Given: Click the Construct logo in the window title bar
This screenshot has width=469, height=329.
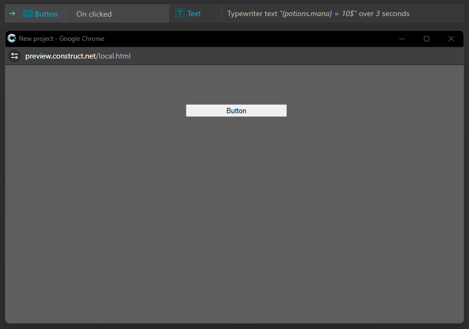Looking at the screenshot, I should point(12,38).
